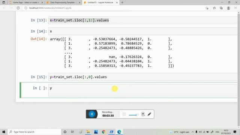Click the active cell containing y
This screenshot has height=135, width=240.
[x=143, y=90]
